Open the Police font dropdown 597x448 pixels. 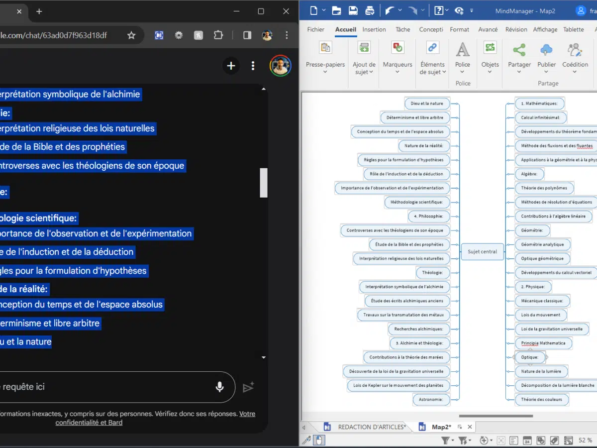463,72
